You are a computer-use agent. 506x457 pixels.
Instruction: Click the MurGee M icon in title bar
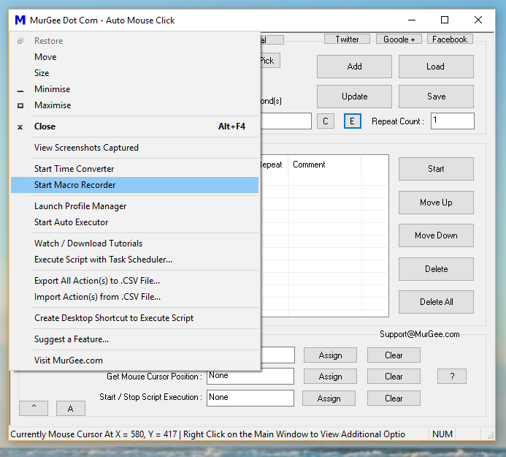click(20, 20)
